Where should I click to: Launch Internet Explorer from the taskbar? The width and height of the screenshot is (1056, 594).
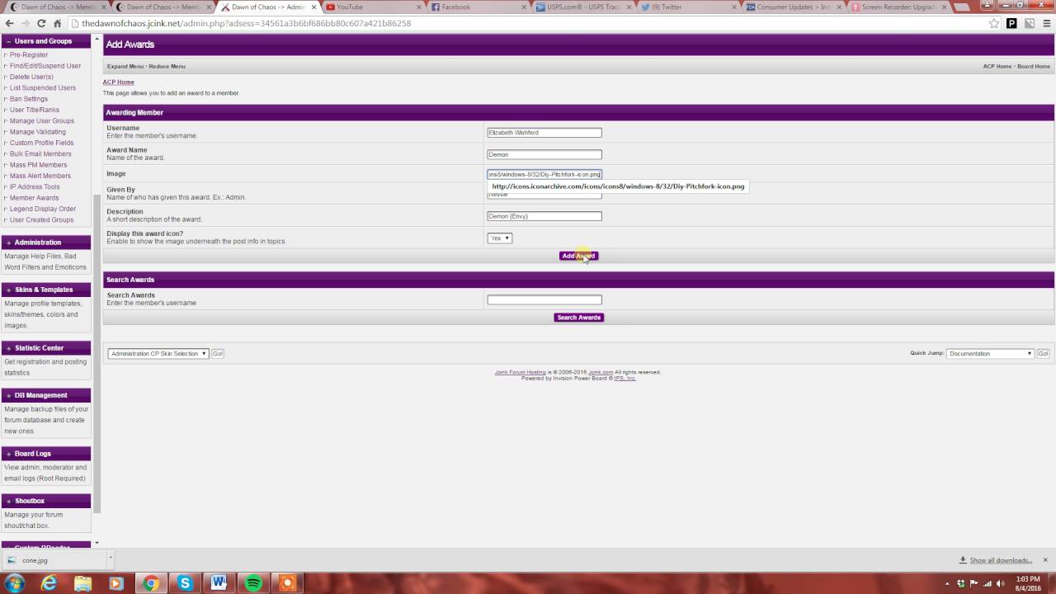click(49, 583)
